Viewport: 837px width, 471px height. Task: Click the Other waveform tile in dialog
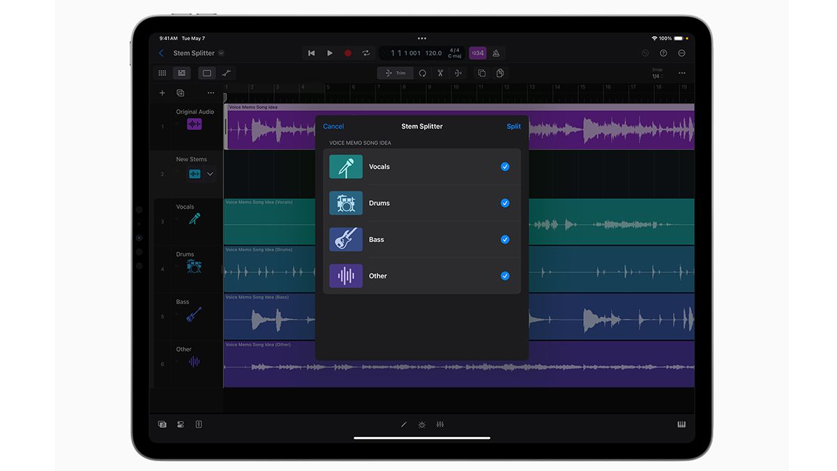(346, 276)
